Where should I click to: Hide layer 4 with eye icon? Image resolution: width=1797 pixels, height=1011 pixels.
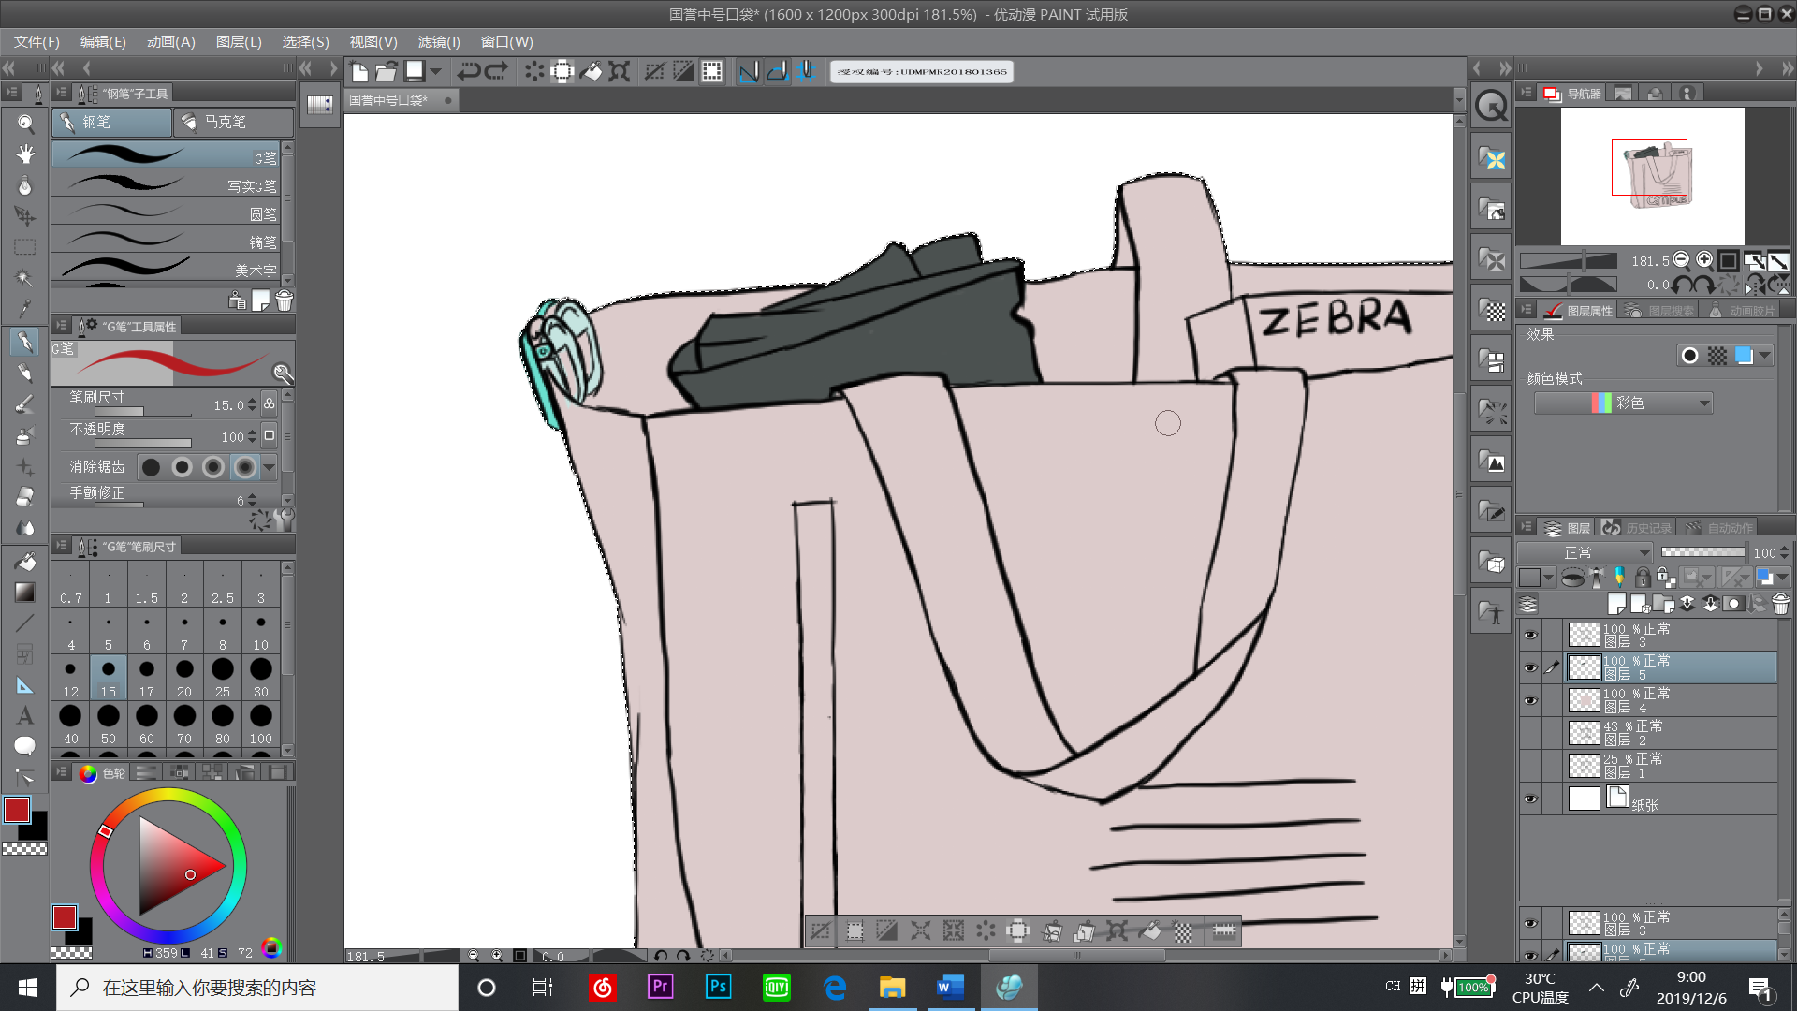(x=1530, y=700)
